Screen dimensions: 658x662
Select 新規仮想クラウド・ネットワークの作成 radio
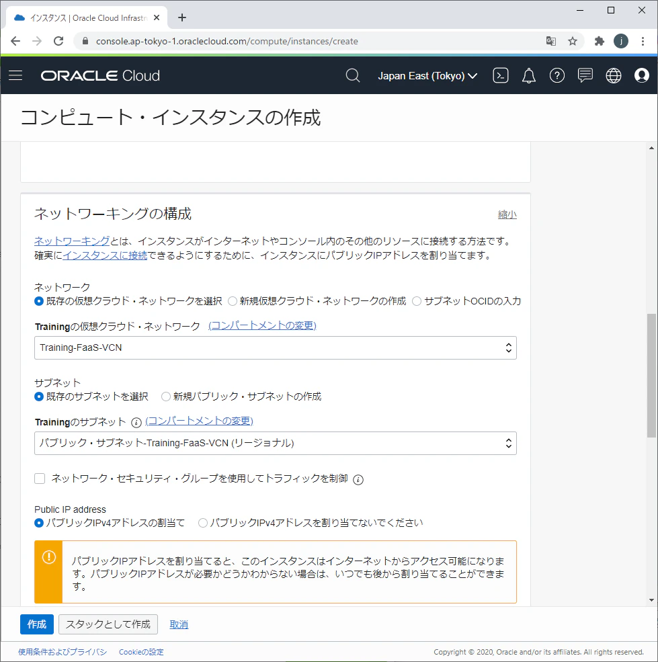pos(233,301)
